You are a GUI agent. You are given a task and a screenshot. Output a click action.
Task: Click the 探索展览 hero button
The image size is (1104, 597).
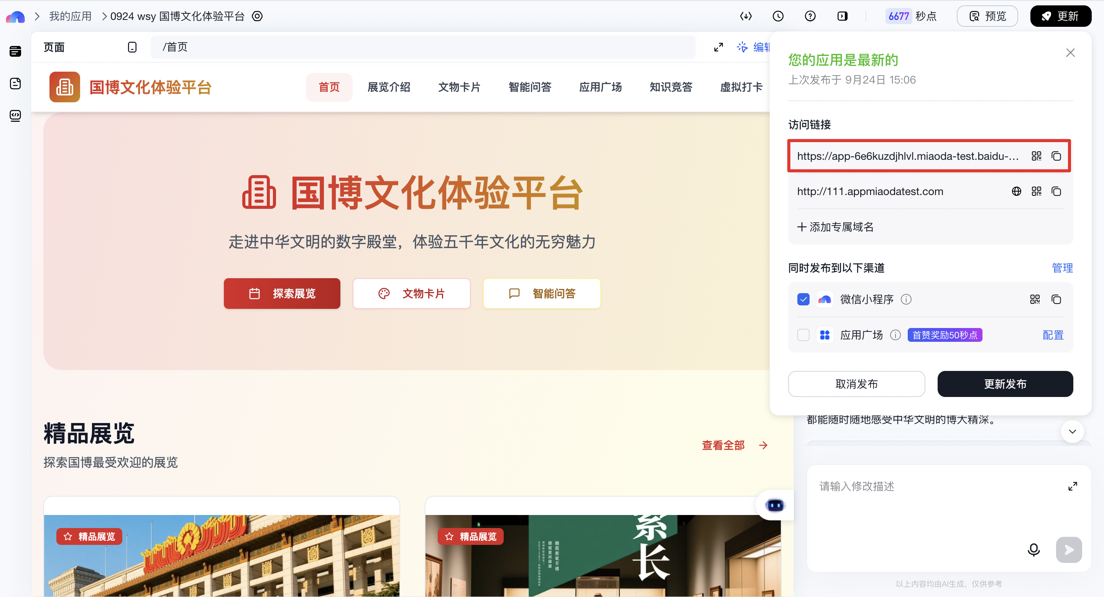coord(282,294)
